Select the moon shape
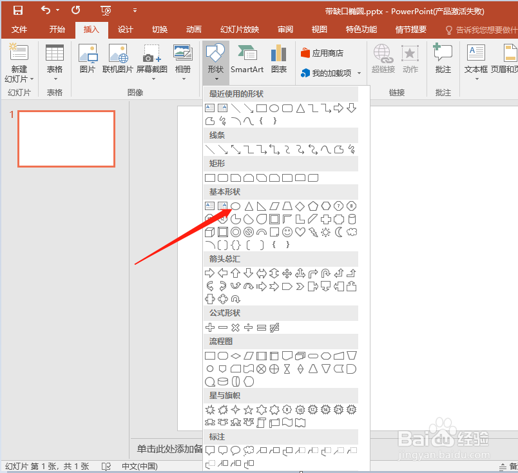This screenshot has width=518, height=473. (x=339, y=232)
